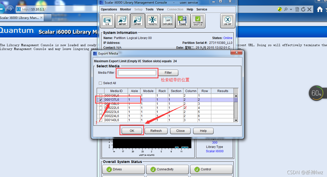Open the I/E station toolbar icon
This screenshot has height=177, width=327.
click(x=107, y=21)
